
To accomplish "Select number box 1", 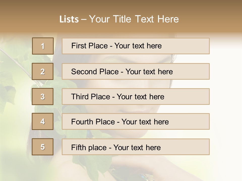I will point(43,46).
